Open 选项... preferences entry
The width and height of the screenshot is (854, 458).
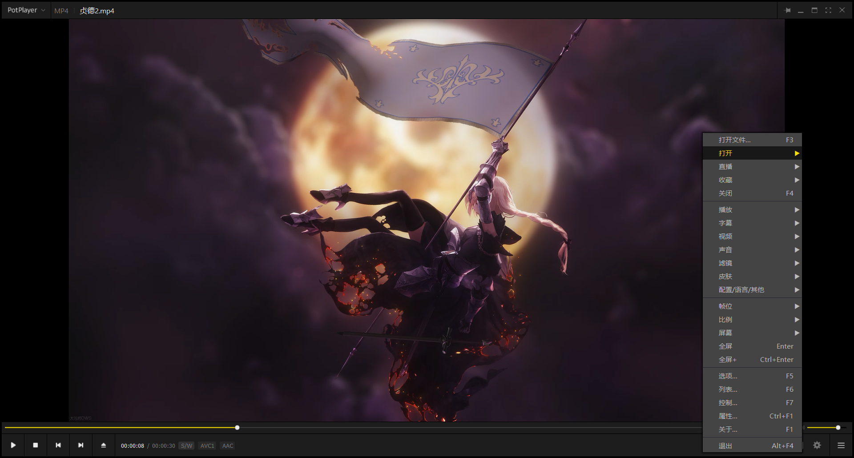(752, 376)
